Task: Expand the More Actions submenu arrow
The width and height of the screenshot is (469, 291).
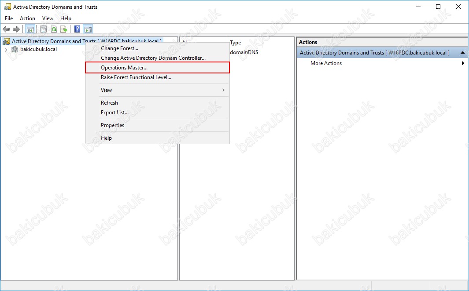Action: (463, 63)
